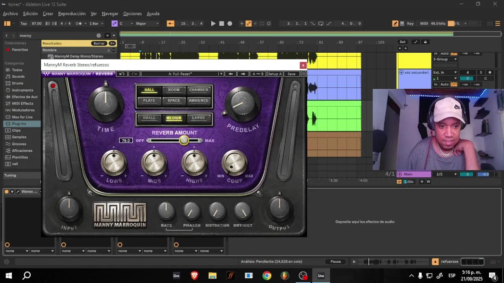504x283 pixels.
Task: Open the first none dropdown
Action: coord(17,251)
